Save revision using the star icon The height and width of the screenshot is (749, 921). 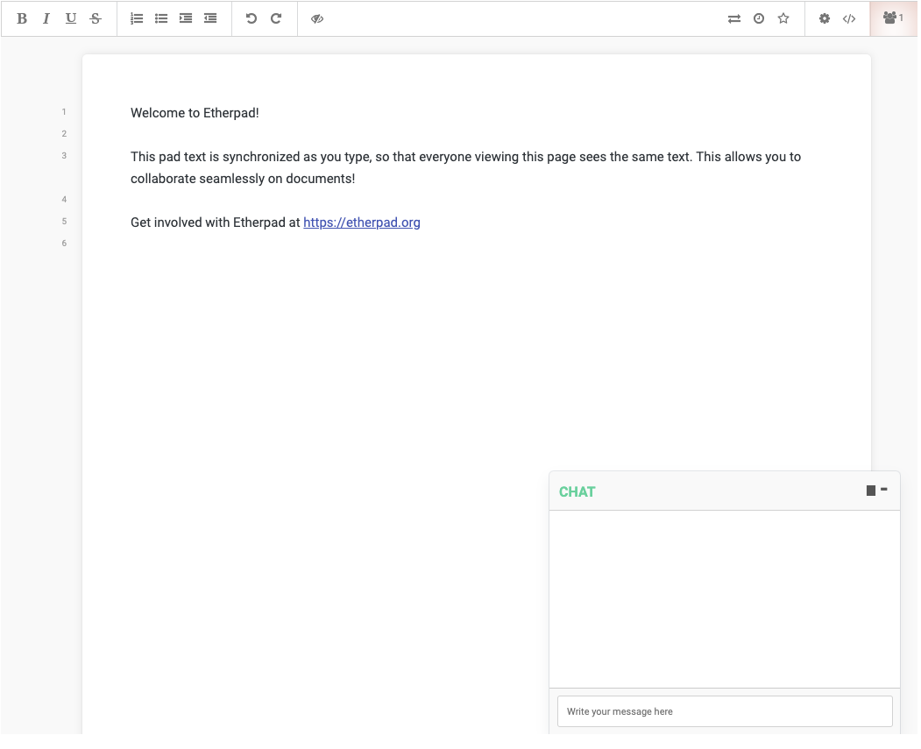tap(783, 18)
